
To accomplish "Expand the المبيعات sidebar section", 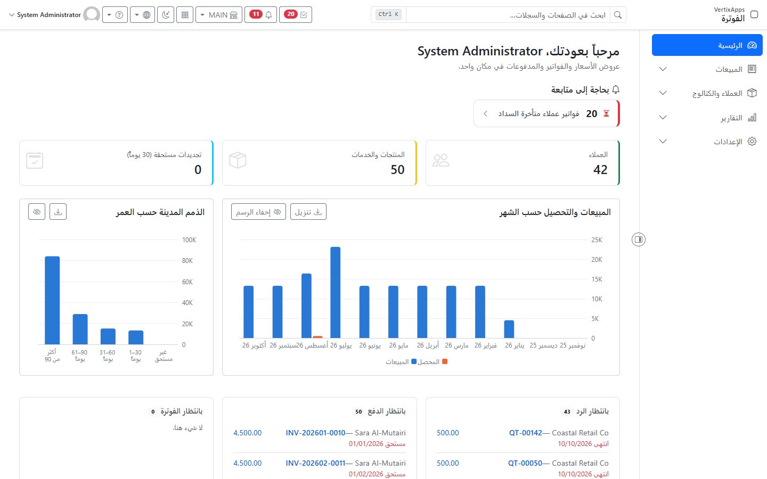I will coord(707,69).
